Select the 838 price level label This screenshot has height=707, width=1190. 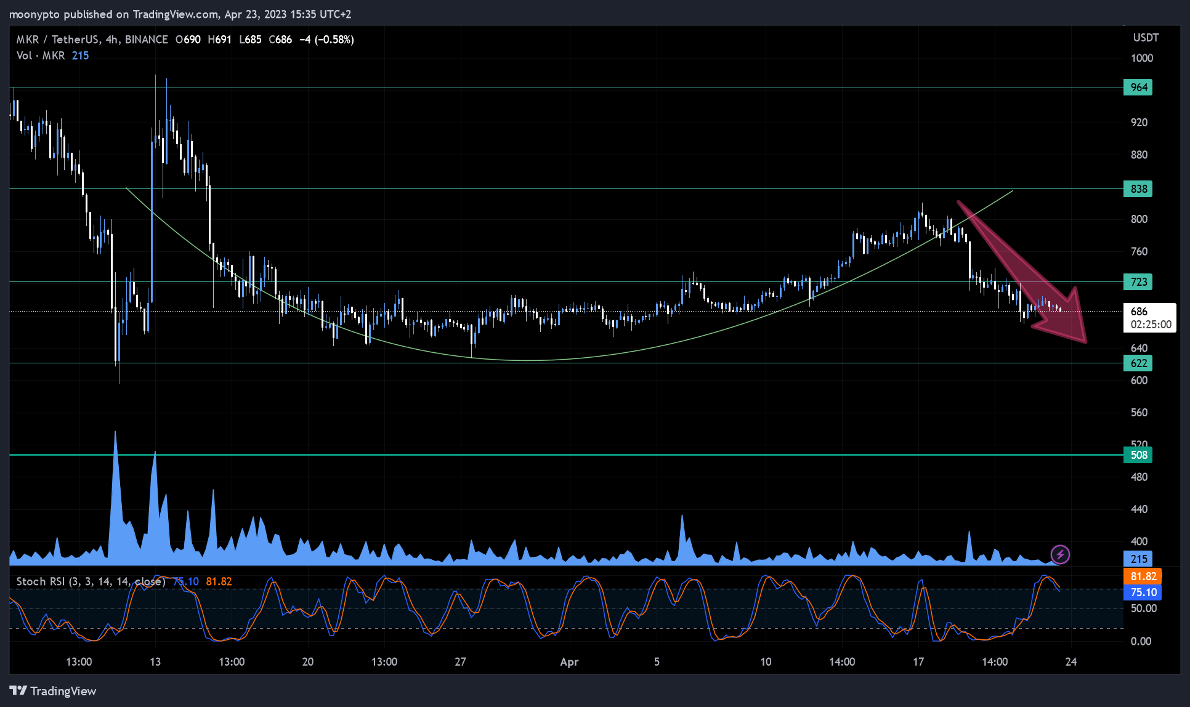tap(1138, 188)
